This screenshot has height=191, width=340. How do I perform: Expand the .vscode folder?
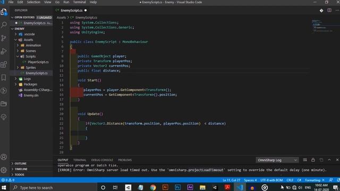click(x=15, y=34)
